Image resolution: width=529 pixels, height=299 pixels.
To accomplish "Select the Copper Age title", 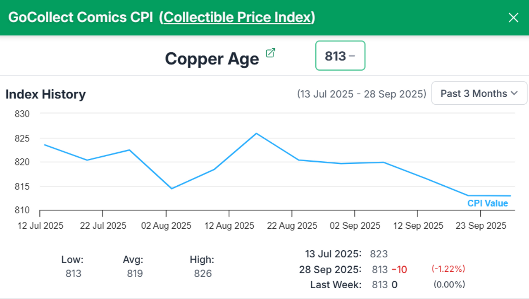I will 212,59.
